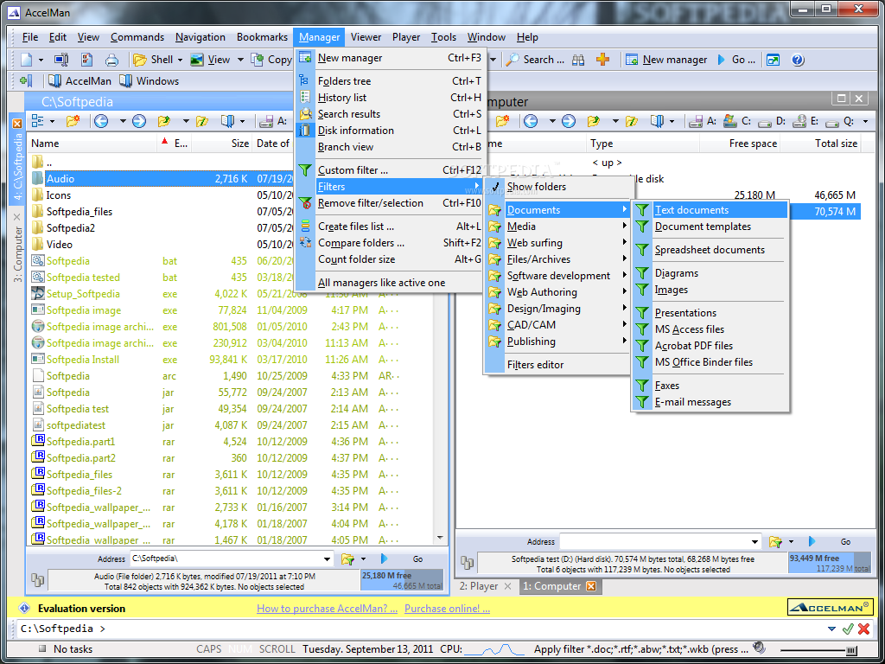
Task: Select drive E: in the Computer pane toolbar
Action: 805,121
